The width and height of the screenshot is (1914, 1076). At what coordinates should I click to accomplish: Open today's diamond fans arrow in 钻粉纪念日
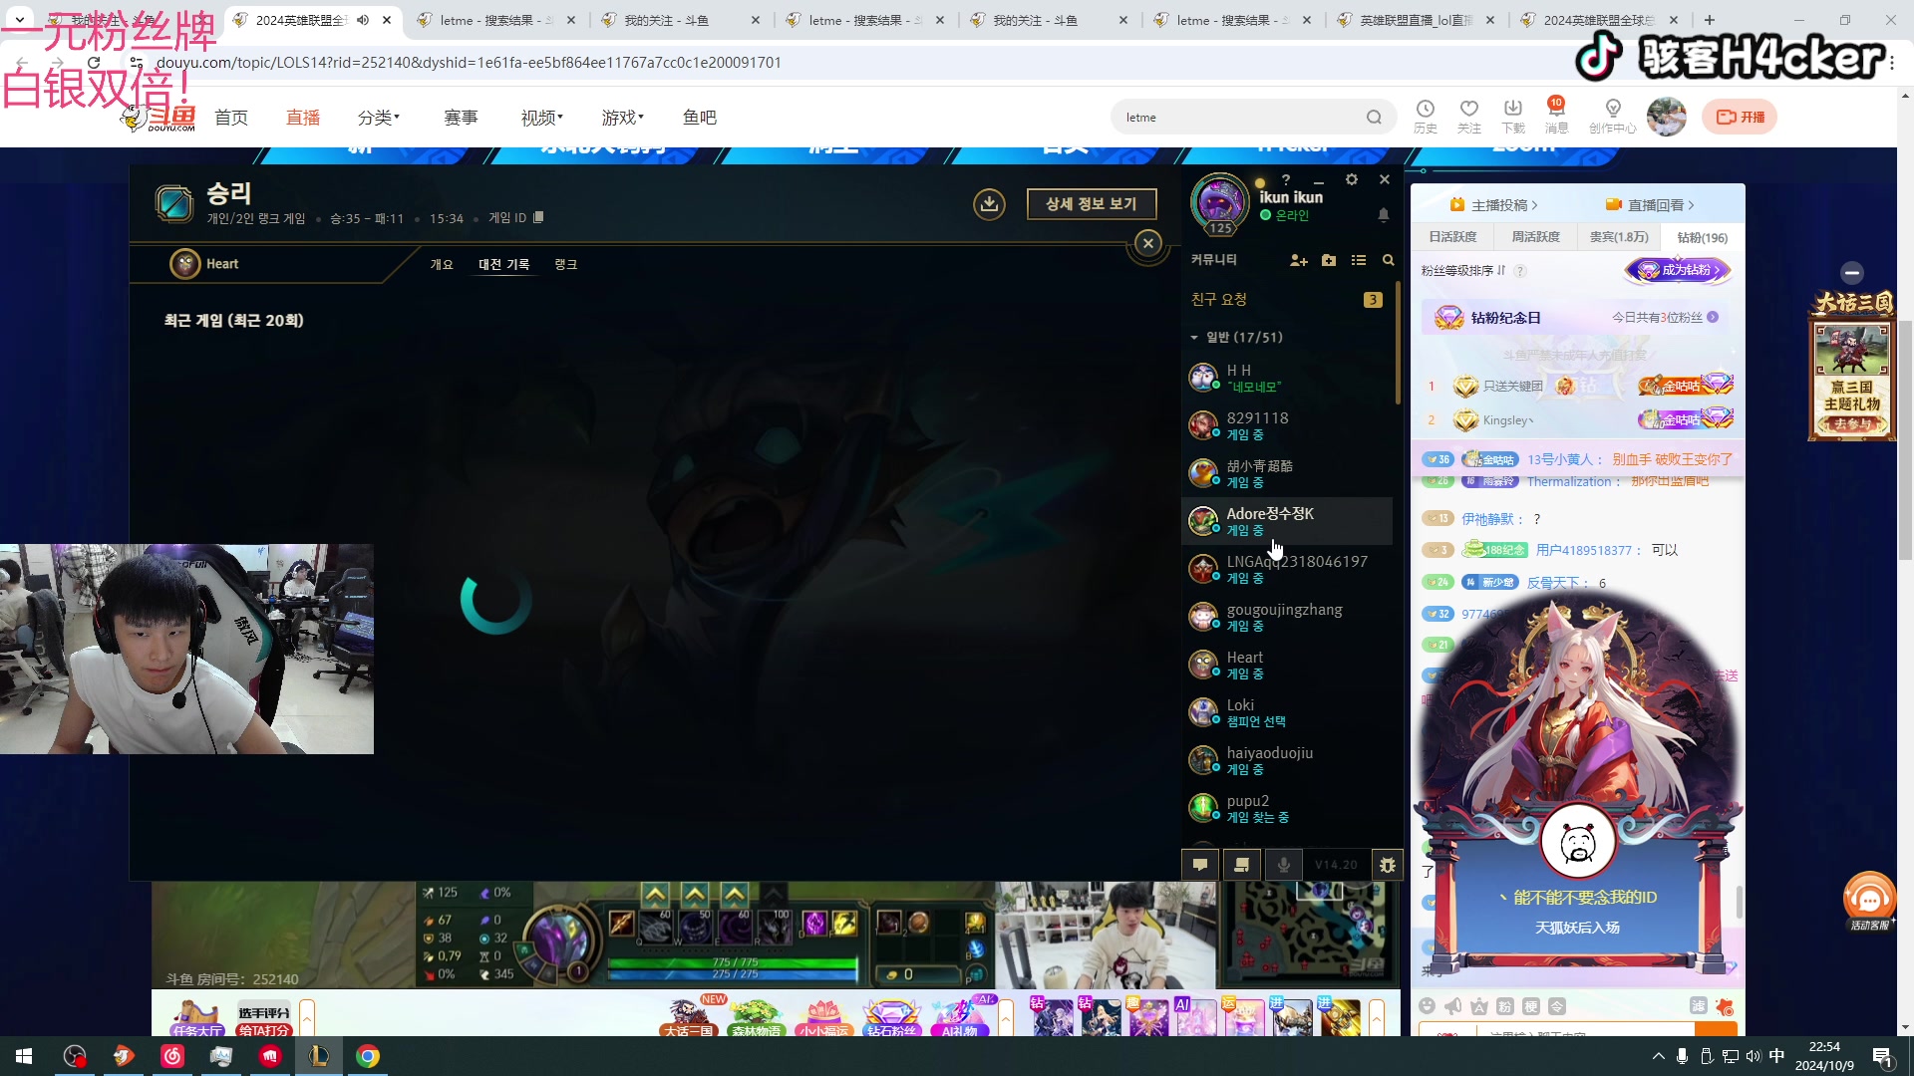1713,318
